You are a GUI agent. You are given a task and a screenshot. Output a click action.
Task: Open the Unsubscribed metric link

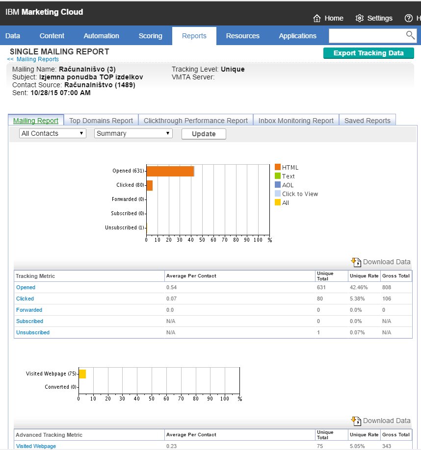[33, 332]
